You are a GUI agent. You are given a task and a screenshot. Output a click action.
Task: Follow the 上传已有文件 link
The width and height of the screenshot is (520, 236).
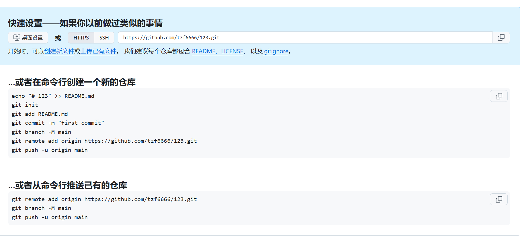pos(98,51)
